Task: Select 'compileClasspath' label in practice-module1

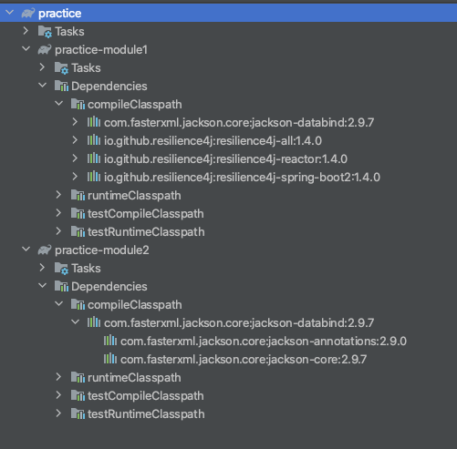Action: 135,105
